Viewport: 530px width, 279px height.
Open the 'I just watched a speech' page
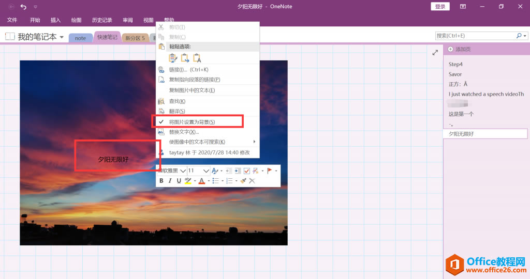point(485,94)
